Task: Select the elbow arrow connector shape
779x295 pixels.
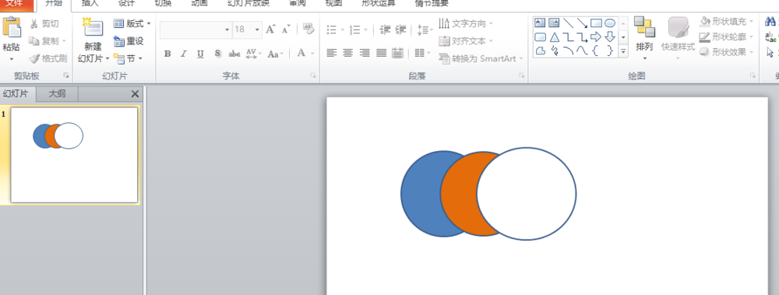Action: pyautogui.click(x=582, y=37)
